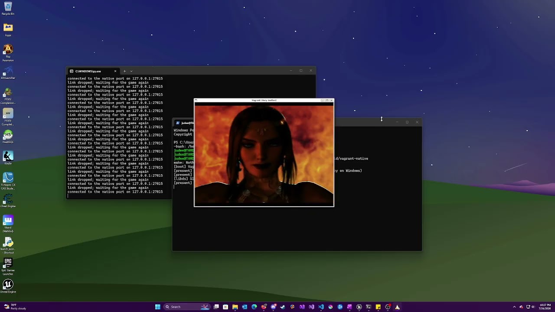Select the HeidiSQL desktop shortcut
555x312 pixels.
tap(8, 136)
